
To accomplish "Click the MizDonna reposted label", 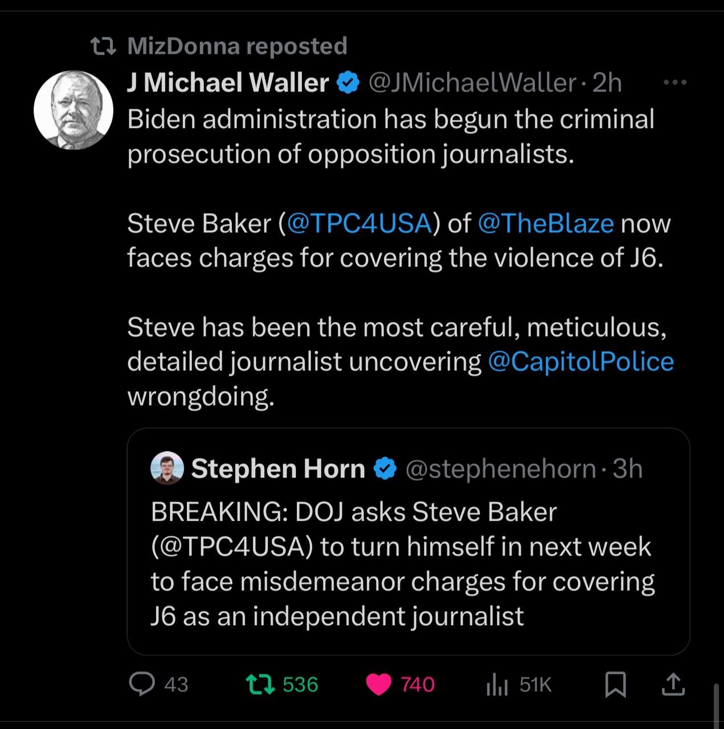I will click(237, 46).
